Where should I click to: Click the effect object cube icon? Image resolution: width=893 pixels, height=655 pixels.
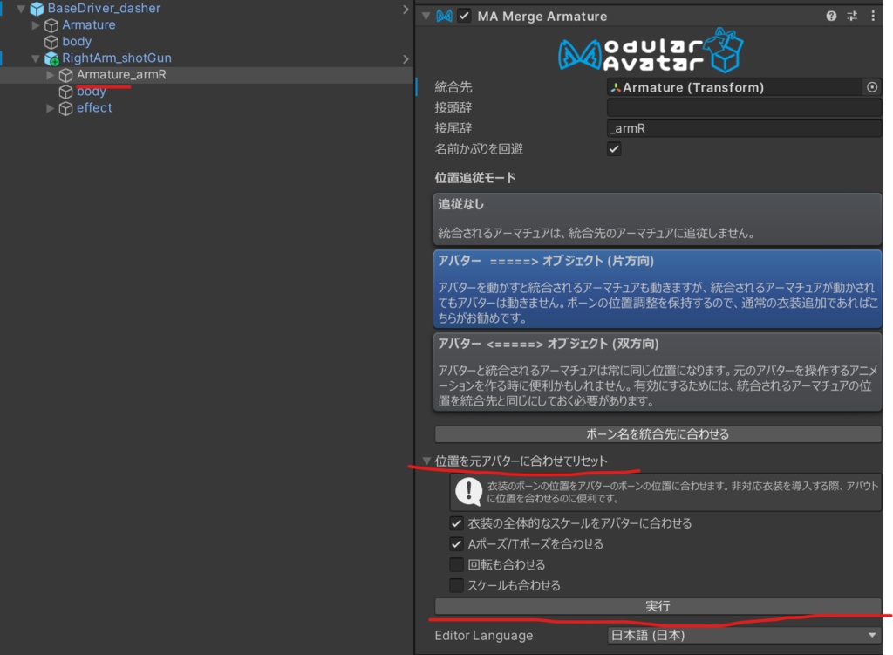coord(66,107)
